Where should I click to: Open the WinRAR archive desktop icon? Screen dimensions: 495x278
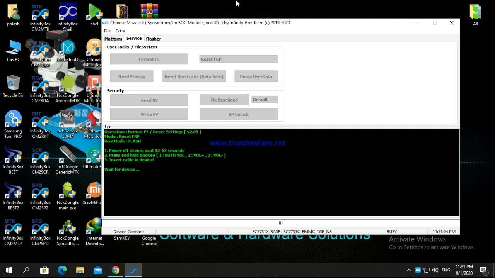149,11
